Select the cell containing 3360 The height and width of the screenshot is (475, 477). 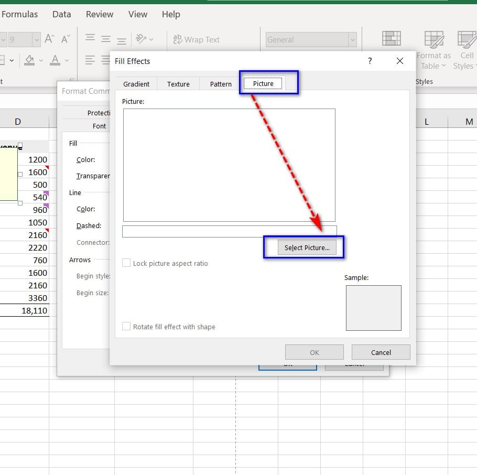click(24, 298)
